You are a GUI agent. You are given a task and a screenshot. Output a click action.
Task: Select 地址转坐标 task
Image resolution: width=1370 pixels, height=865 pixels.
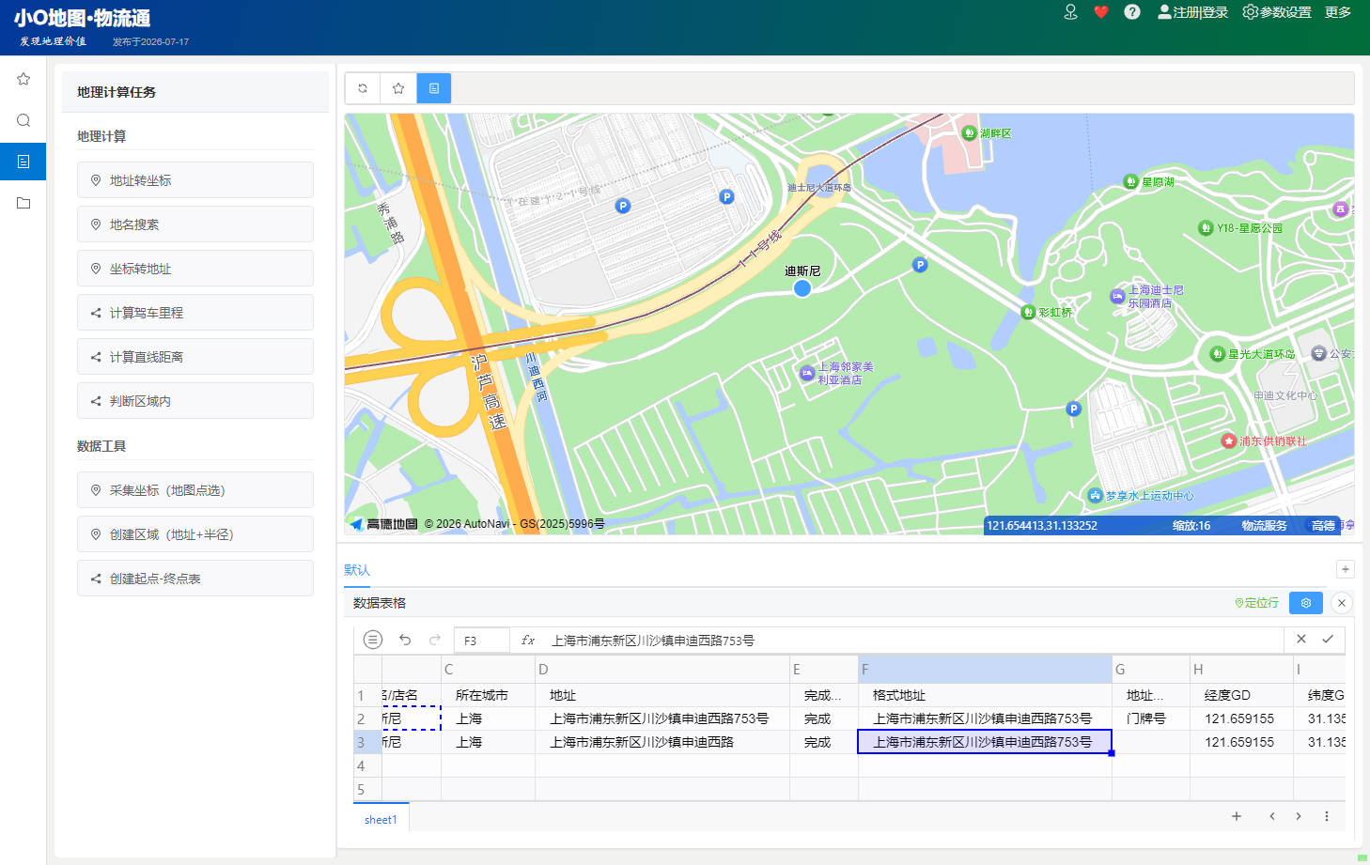(195, 180)
